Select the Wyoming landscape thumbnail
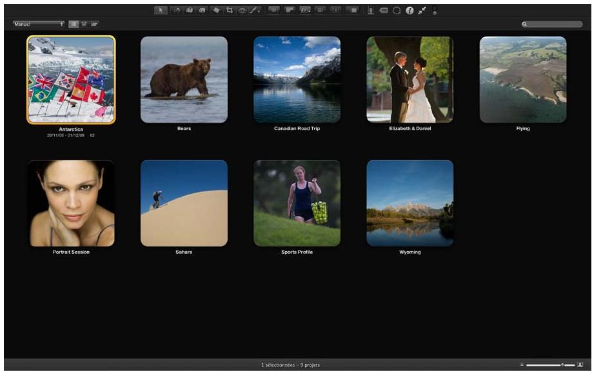Viewport: 592px width, 371px height. tap(409, 204)
